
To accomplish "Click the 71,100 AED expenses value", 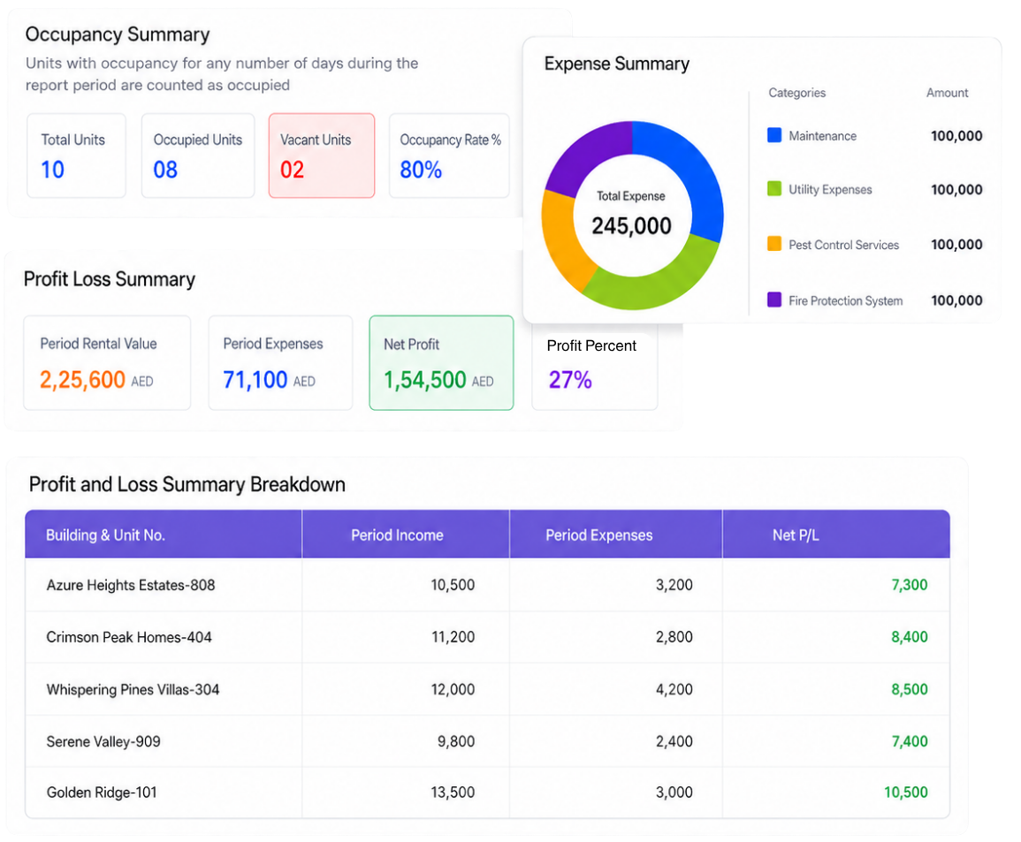I will tap(269, 380).
